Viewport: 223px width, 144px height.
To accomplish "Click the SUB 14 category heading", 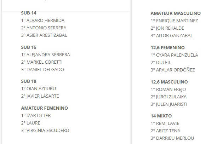I will coord(29,13).
